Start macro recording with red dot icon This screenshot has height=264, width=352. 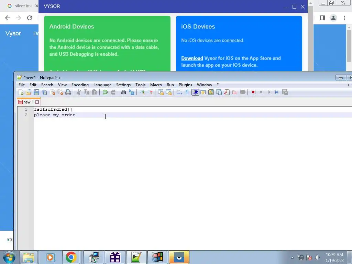[x=253, y=92]
